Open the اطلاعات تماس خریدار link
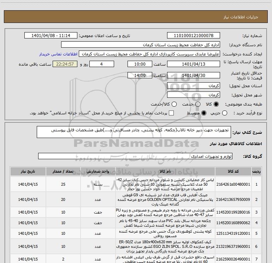272x263 pixels. (58, 54)
